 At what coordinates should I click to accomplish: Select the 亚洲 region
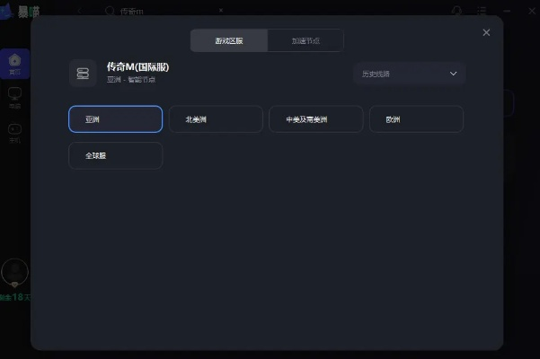pos(115,119)
